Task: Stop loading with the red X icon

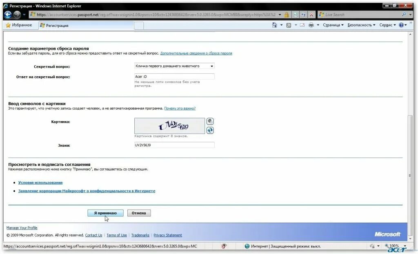Action: 311,15
